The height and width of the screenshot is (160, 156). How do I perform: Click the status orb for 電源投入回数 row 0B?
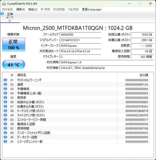(x=5, y=124)
